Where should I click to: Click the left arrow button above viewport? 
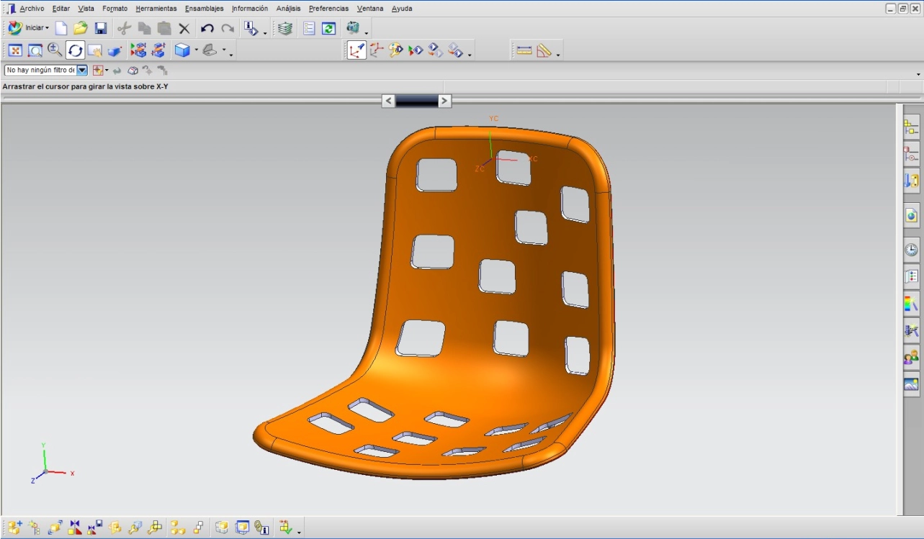tap(388, 101)
